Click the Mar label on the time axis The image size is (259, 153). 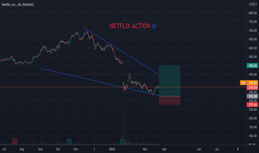click(x=145, y=149)
